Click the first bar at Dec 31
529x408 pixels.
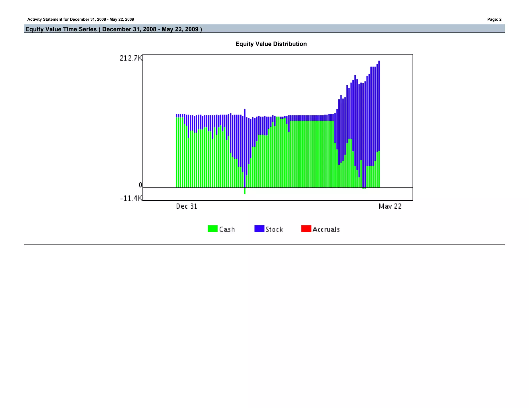(177, 152)
